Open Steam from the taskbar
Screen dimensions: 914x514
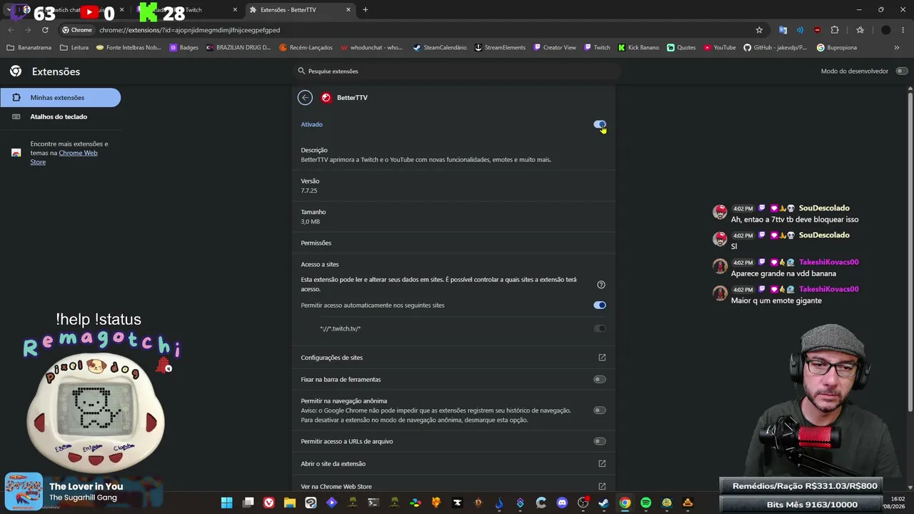604,503
